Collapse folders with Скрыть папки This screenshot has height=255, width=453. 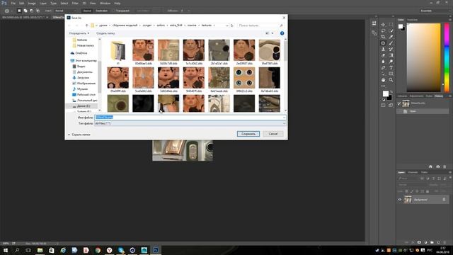click(79, 135)
